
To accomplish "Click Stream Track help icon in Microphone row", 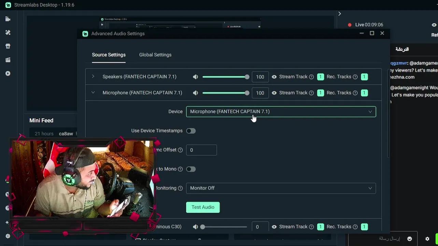I will tap(311, 93).
